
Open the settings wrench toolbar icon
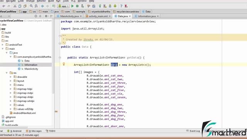pyautogui.click(x=89, y=6)
